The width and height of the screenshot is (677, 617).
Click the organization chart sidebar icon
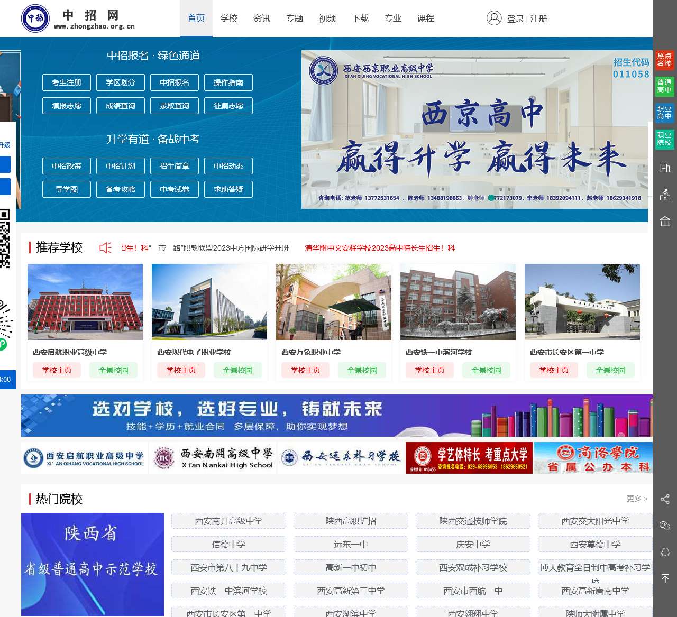click(665, 195)
